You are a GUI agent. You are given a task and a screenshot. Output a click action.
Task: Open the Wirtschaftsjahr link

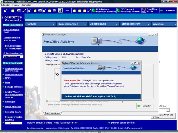pos(11,30)
